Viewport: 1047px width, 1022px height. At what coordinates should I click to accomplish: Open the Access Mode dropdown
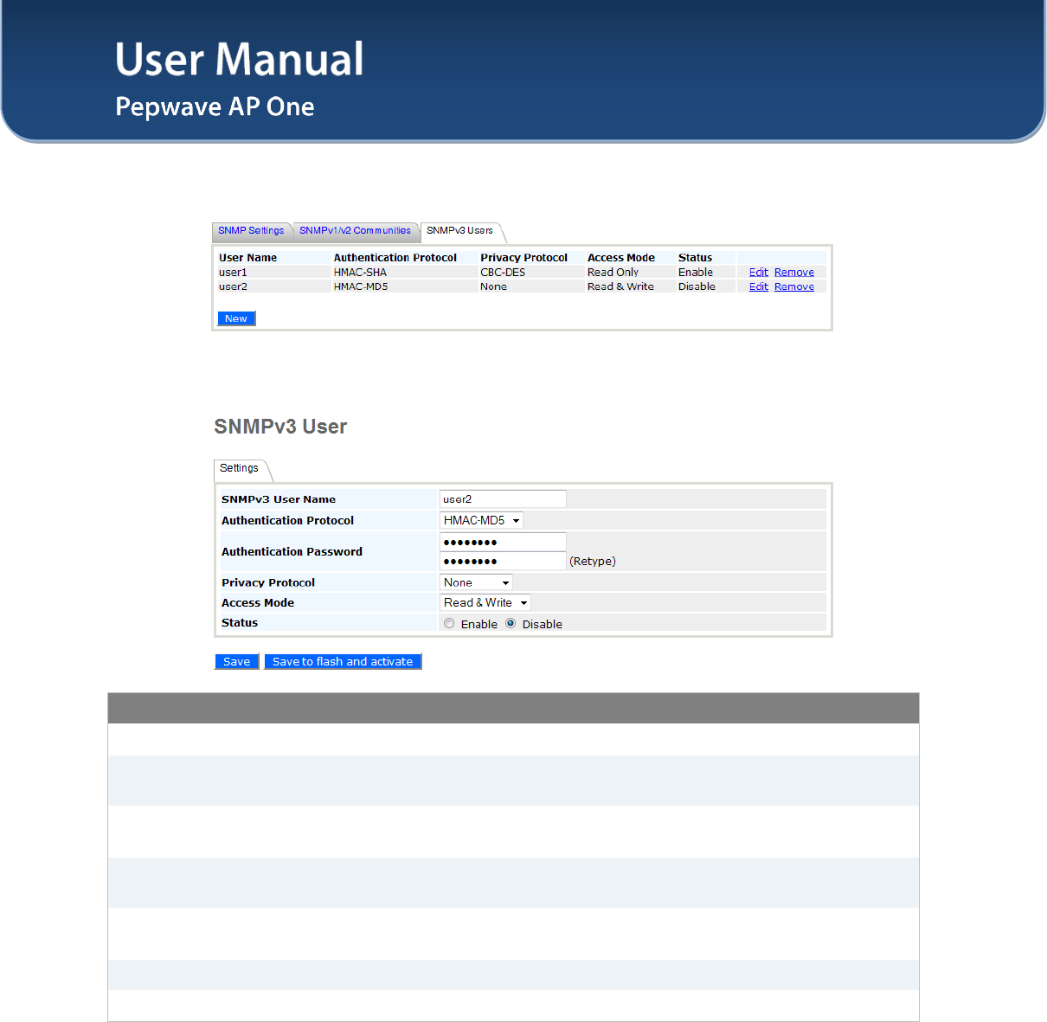tap(485, 602)
